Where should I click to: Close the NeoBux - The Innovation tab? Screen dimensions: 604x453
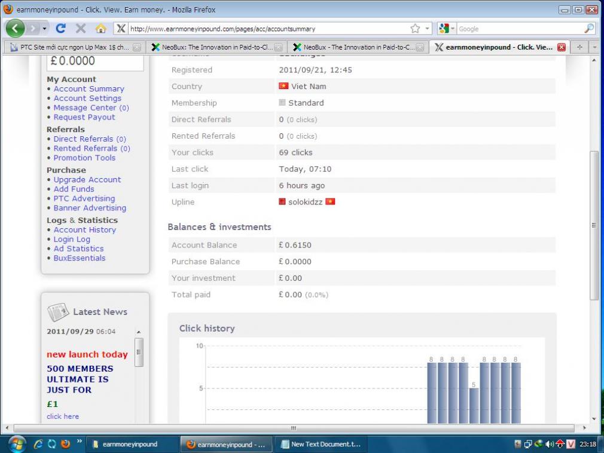tap(420, 47)
